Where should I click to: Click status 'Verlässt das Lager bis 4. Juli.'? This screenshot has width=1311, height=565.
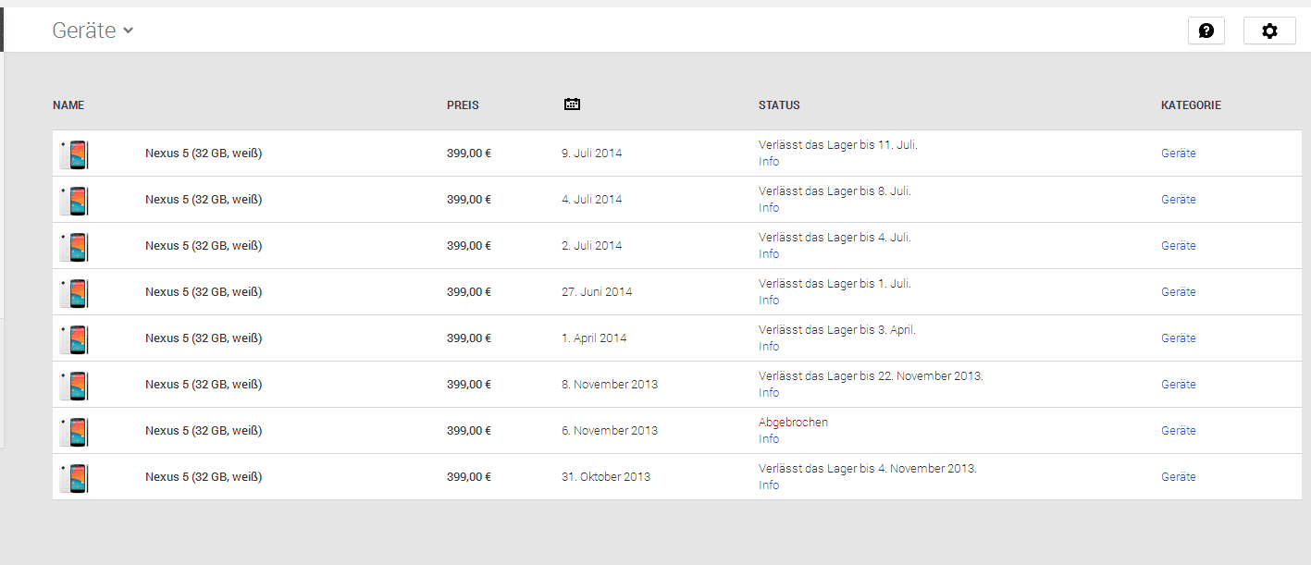coord(835,238)
